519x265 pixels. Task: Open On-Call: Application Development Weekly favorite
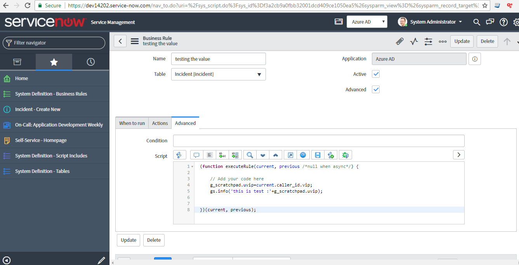55,125
